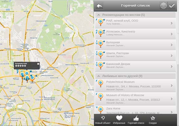
Task: Tap the back arrow icon
Action: pos(99,6)
